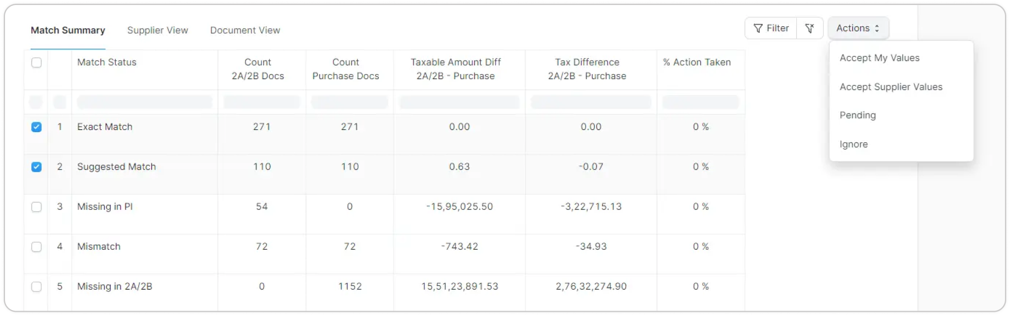The image size is (1010, 316).
Task: Uncheck the Suggested Match row checkbox
Action: [x=36, y=167]
